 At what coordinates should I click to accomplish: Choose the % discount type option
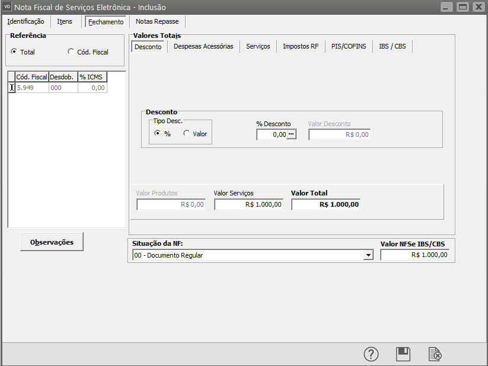(x=158, y=134)
